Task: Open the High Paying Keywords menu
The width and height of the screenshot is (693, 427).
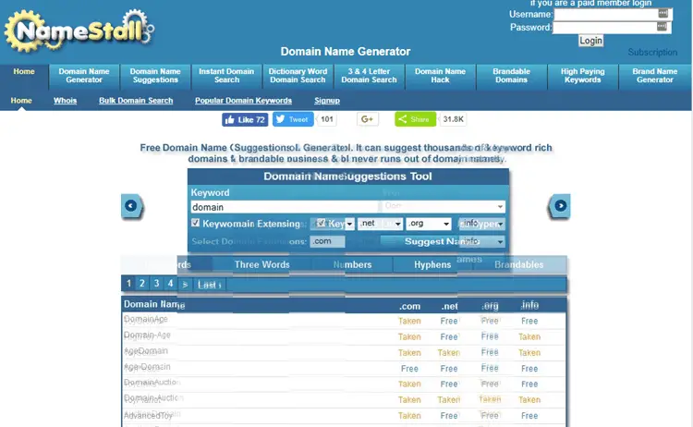Action: tap(582, 76)
